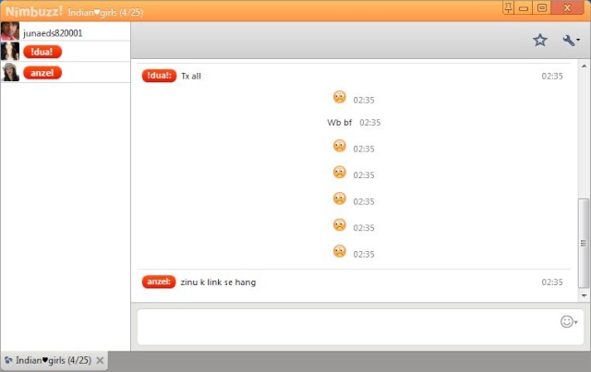Image resolution: width=591 pixels, height=372 pixels.
Task: Click the anzel: sender badge in chat
Action: pos(159,282)
